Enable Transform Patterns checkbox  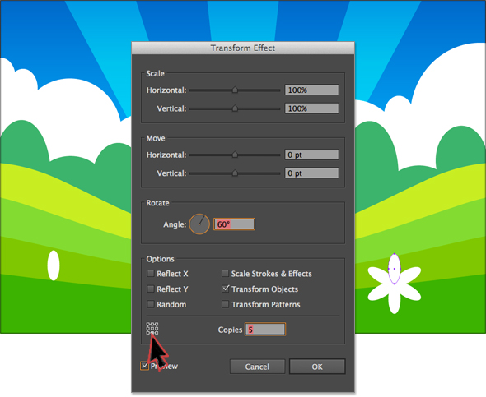point(226,304)
